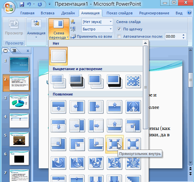Pick the uncover up transition
Image resolution: width=194 pixels, height=182 pixels.
point(115,126)
